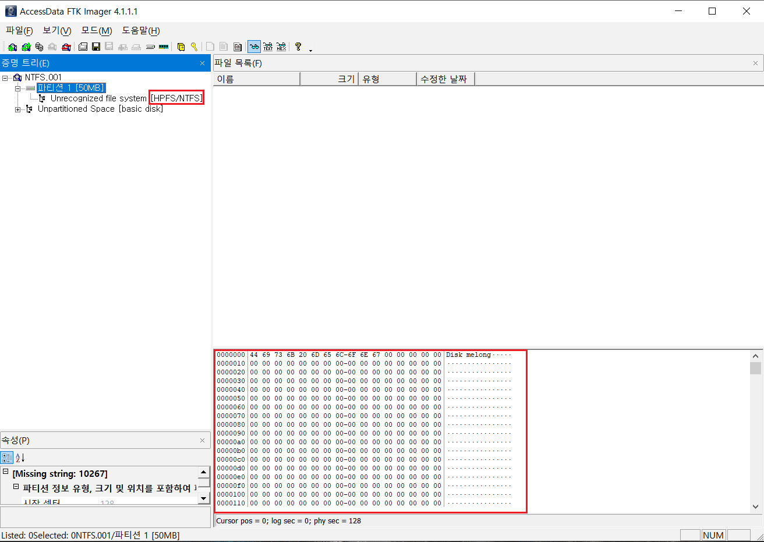Image resolution: width=764 pixels, height=542 pixels.
Task: Click properties panel scroll down arrow
Action: (204, 498)
